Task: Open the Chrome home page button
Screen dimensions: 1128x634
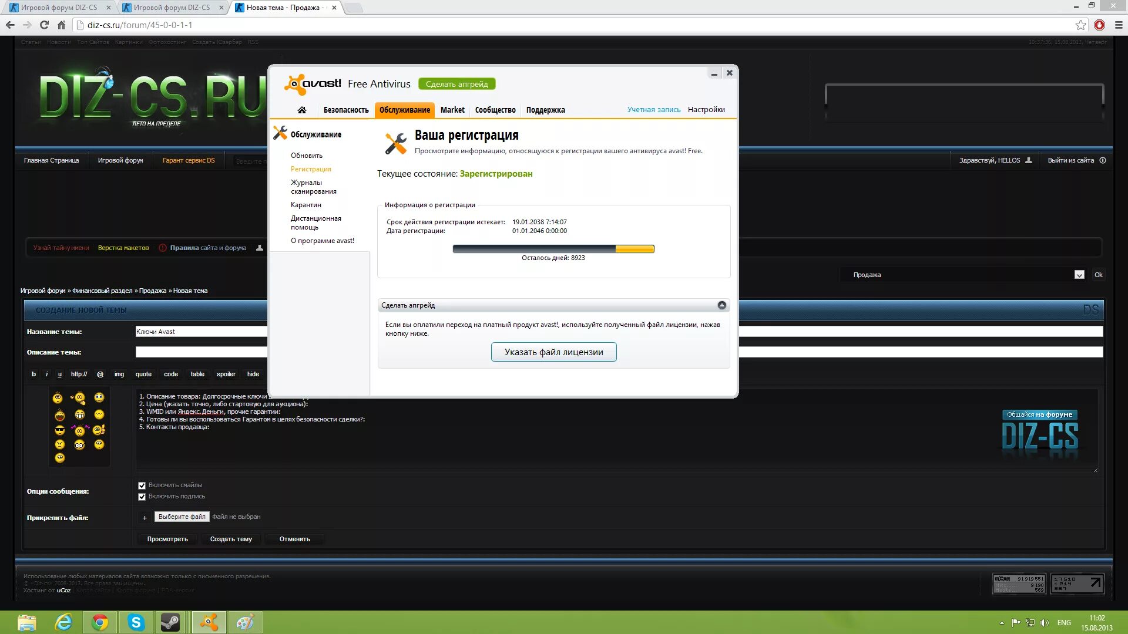Action: coord(61,25)
